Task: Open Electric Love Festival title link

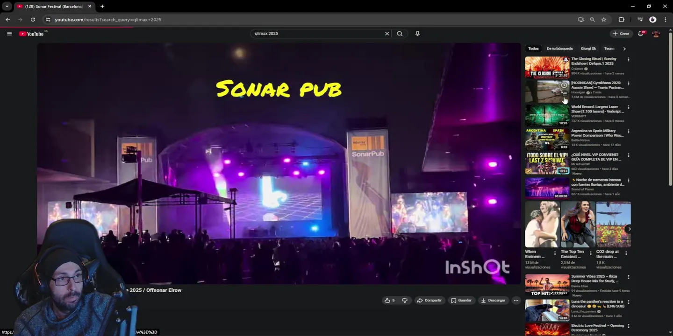Action: click(597, 328)
